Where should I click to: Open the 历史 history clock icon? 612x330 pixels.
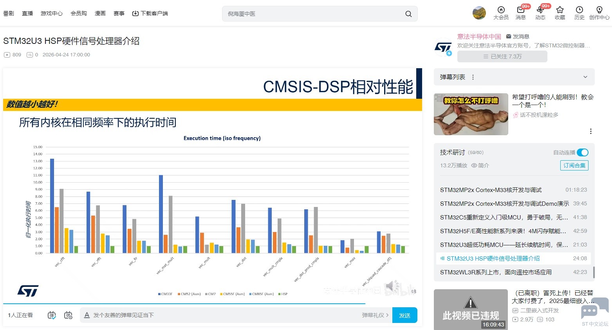580,10
